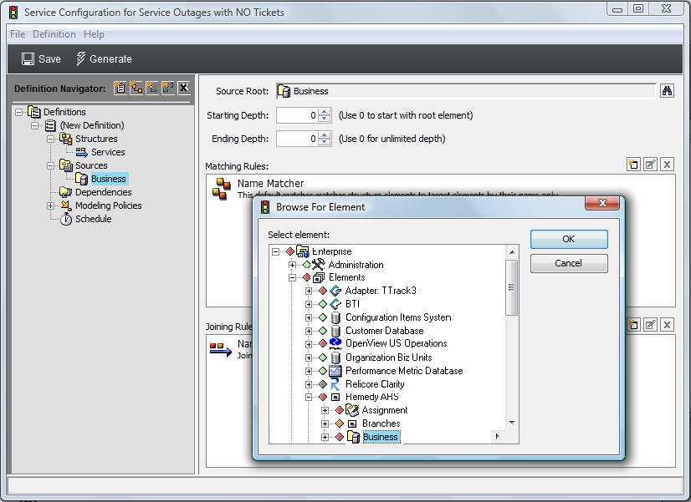Select Business under Sources in navigator
The width and height of the screenshot is (691, 502).
(109, 179)
